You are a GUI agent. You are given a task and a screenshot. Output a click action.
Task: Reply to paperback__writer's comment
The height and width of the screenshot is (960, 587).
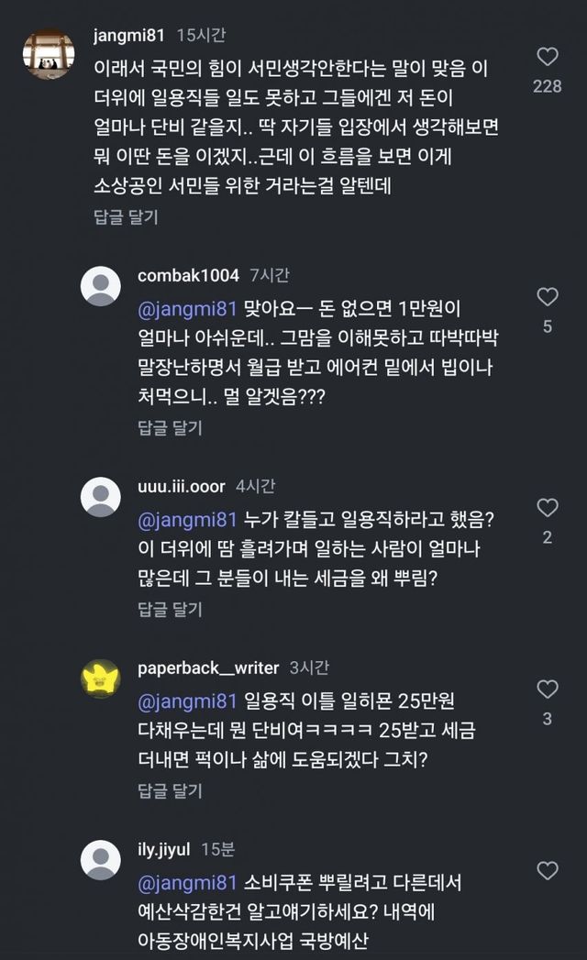coord(170,790)
